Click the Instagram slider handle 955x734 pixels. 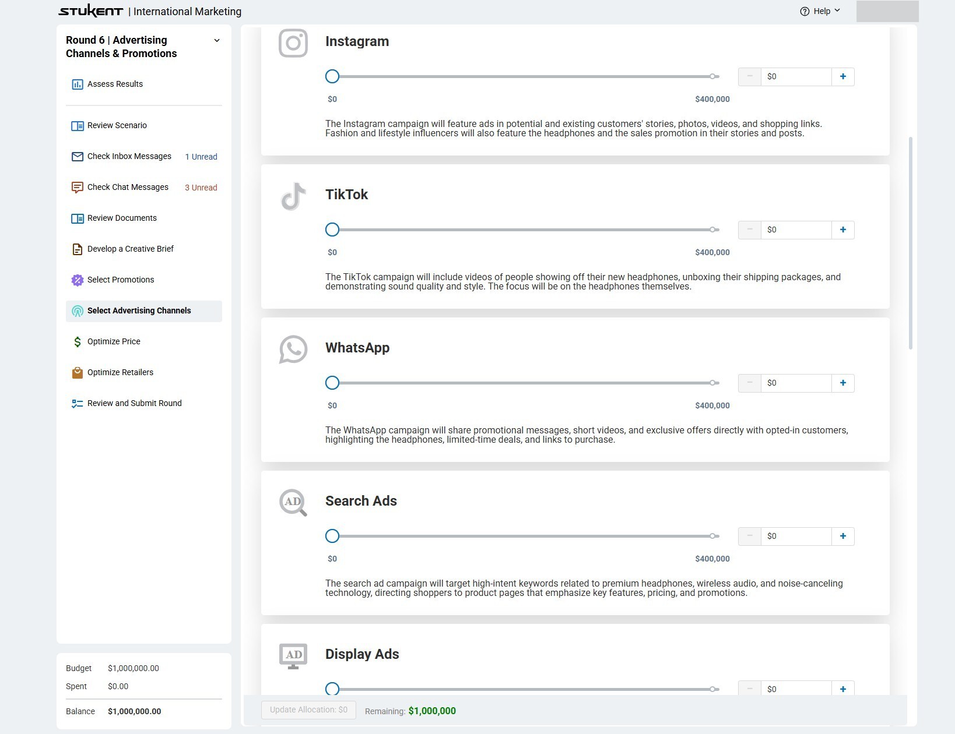point(332,76)
